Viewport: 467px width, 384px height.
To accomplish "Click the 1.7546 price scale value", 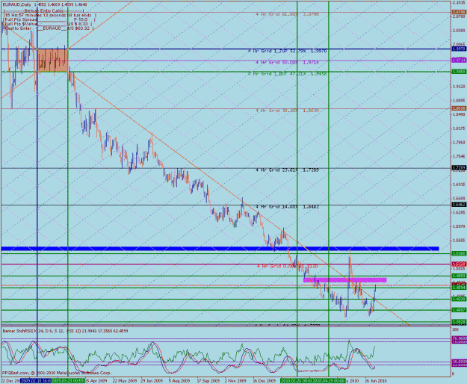I will pyautogui.click(x=459, y=156).
